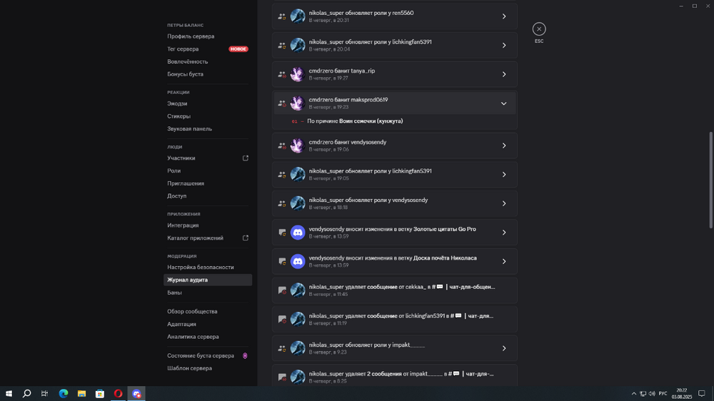The height and width of the screenshot is (401, 714).
Task: Click the audit log vertical scrollbar
Action: 710,178
